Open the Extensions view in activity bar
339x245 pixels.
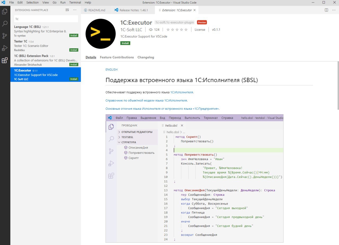coord(5,61)
